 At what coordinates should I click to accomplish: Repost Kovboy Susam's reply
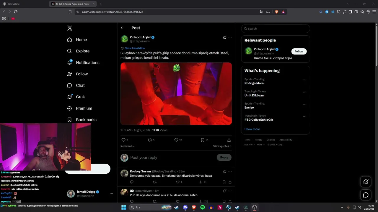point(155,182)
